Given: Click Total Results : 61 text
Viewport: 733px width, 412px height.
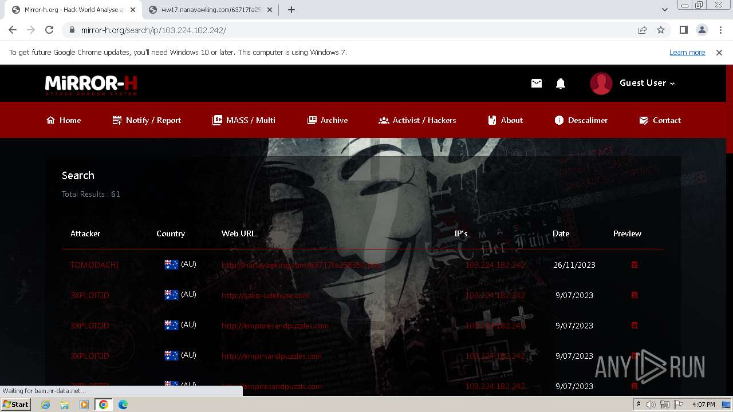Looking at the screenshot, I should [x=91, y=194].
